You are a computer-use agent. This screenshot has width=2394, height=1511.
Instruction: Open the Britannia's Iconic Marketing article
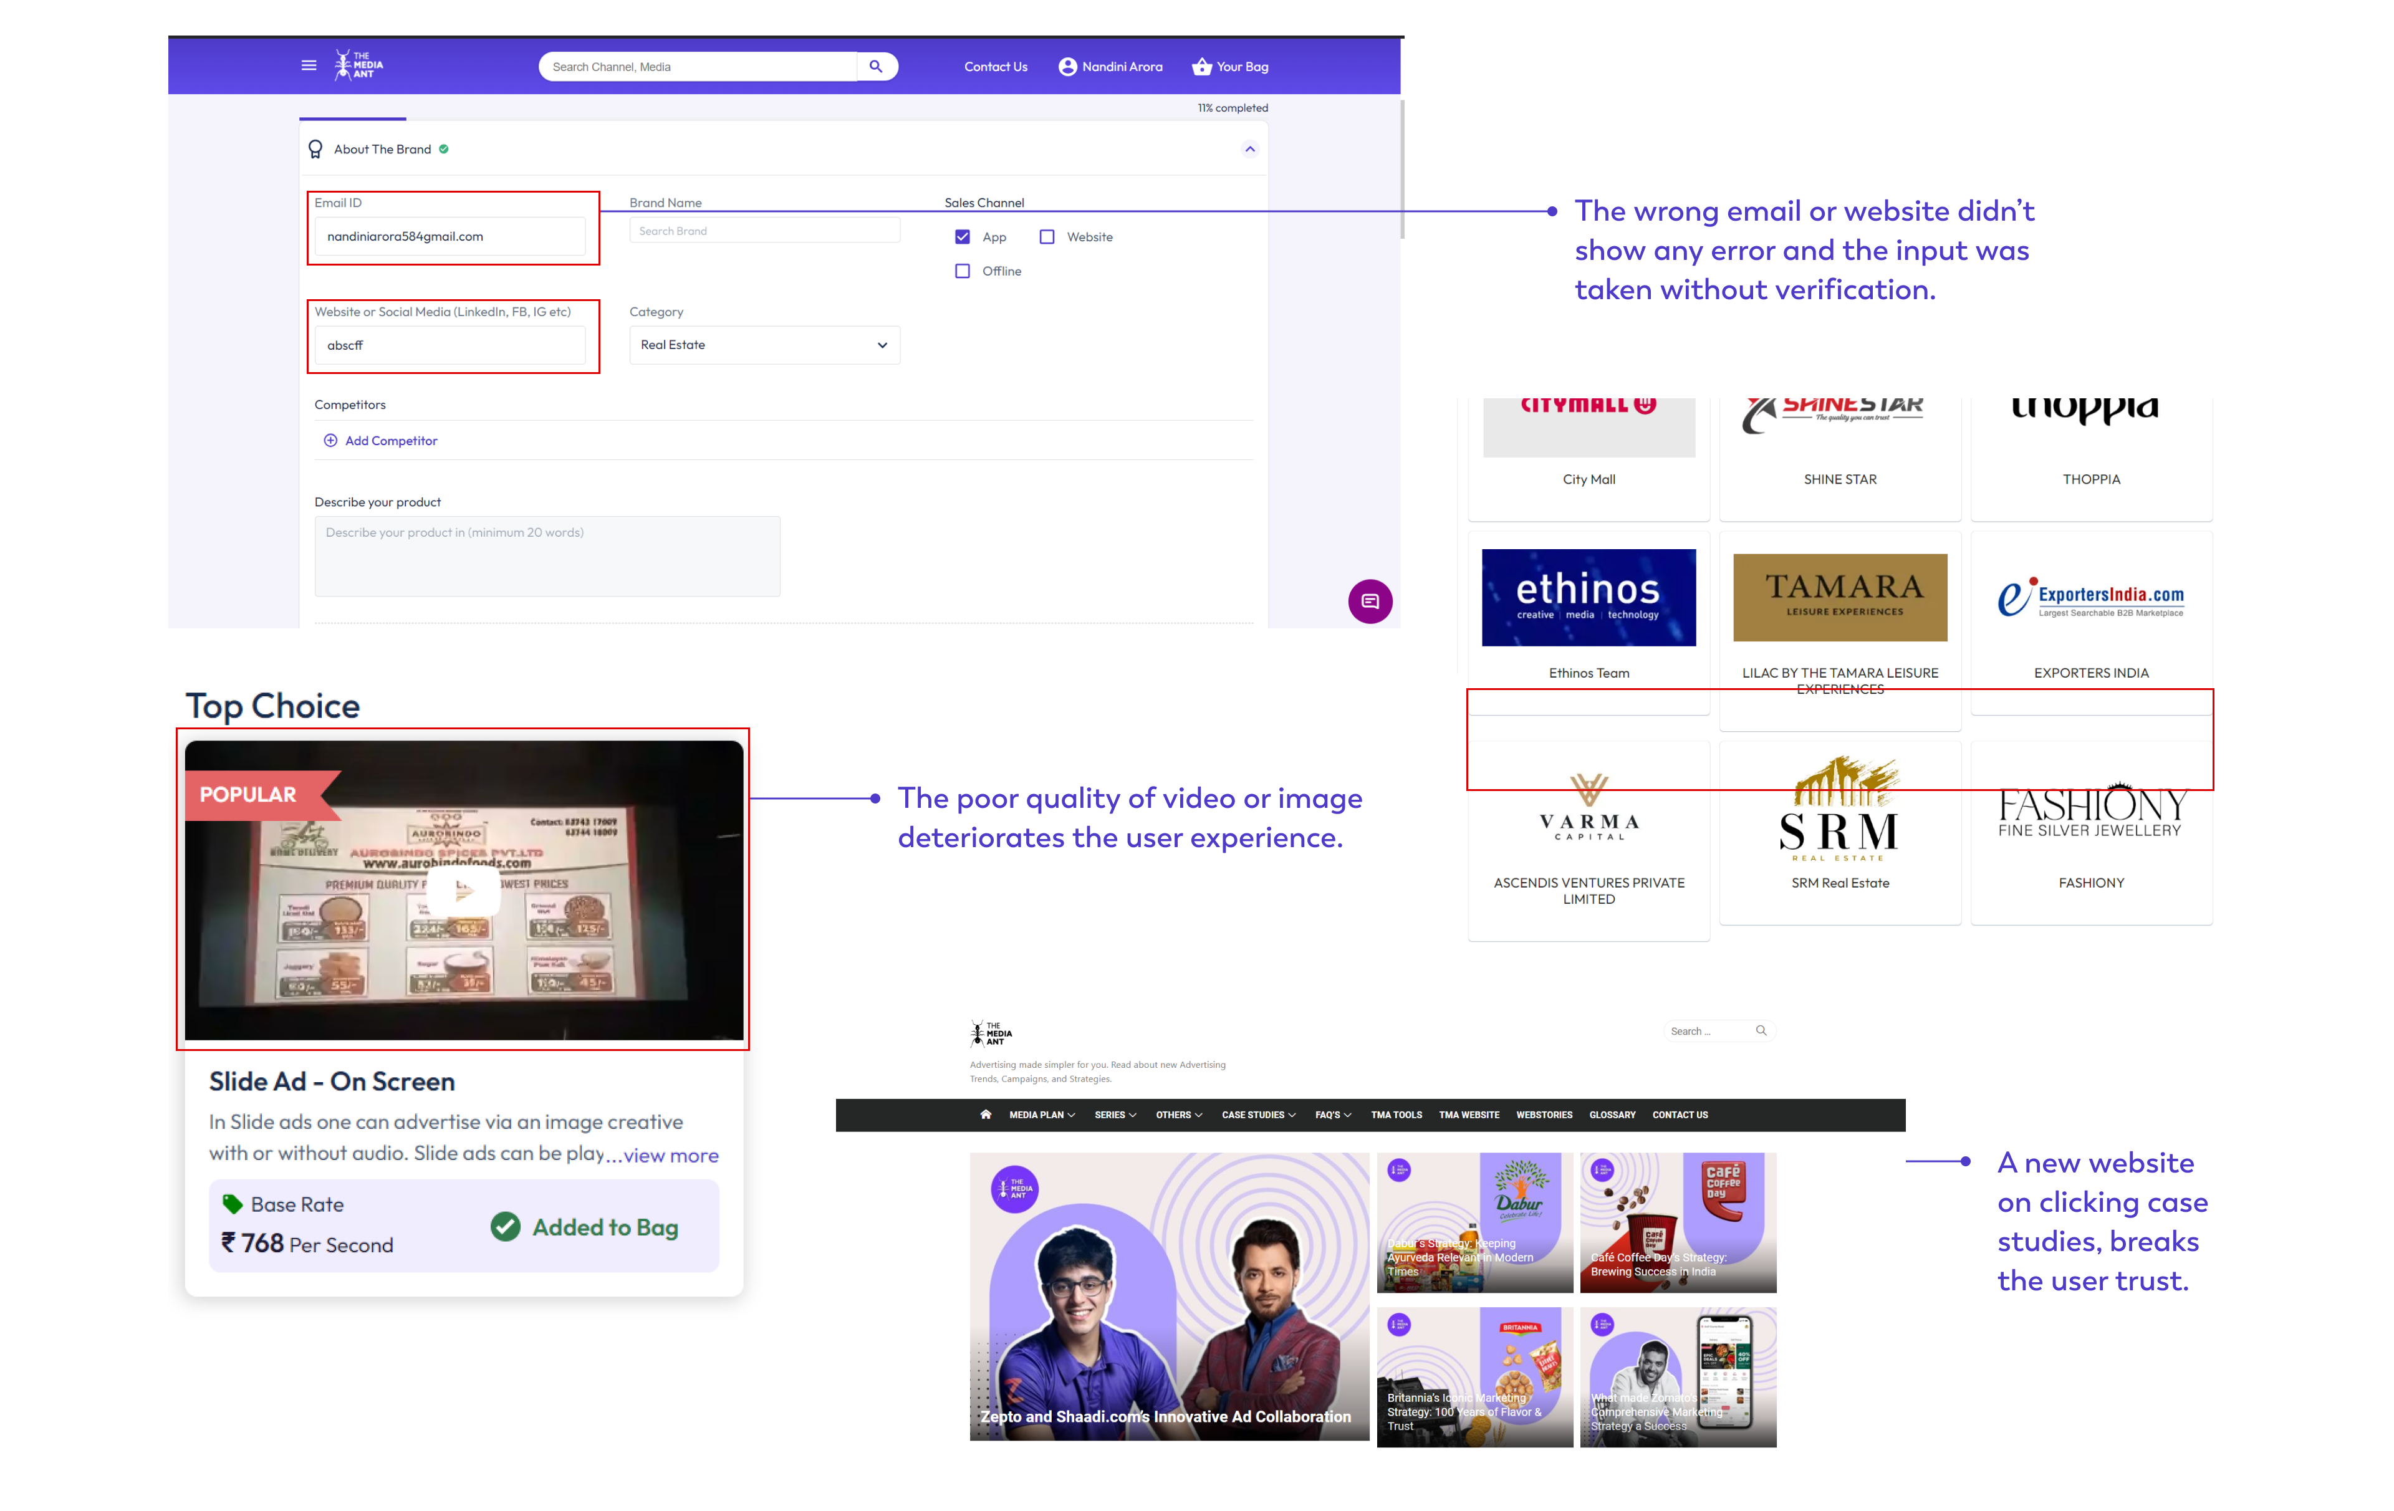click(x=1474, y=1377)
